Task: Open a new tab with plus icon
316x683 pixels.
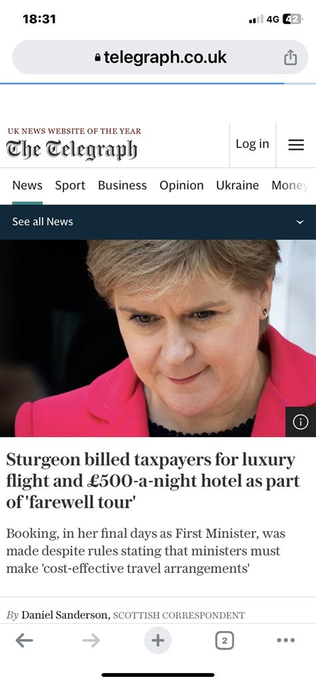Action: [x=158, y=640]
